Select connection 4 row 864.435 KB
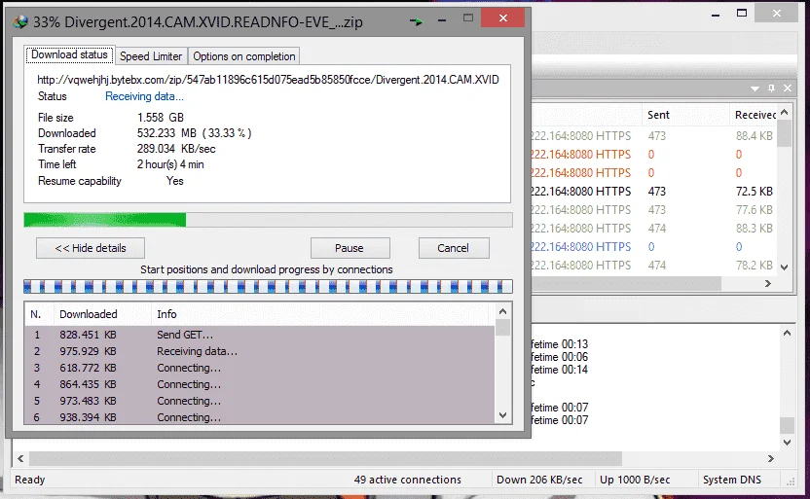This screenshot has width=810, height=499. point(260,384)
